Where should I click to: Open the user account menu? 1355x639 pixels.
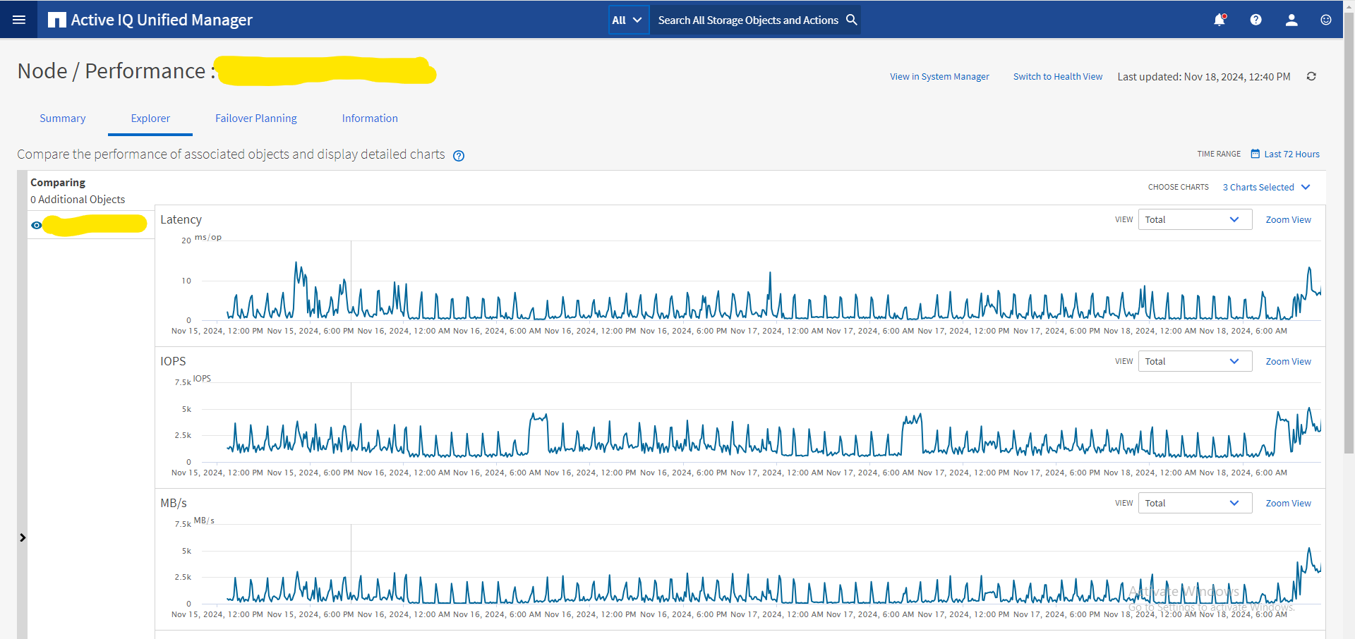click(x=1291, y=20)
